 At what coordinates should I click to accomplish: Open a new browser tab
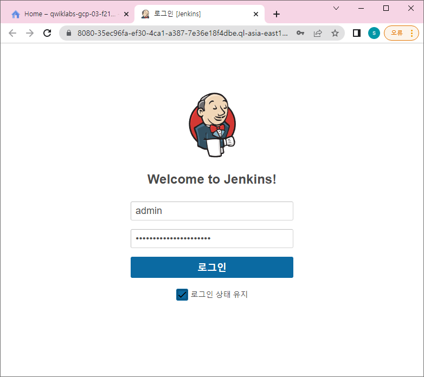point(277,14)
